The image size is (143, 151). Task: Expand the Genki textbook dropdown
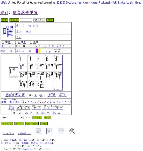[12, 118]
